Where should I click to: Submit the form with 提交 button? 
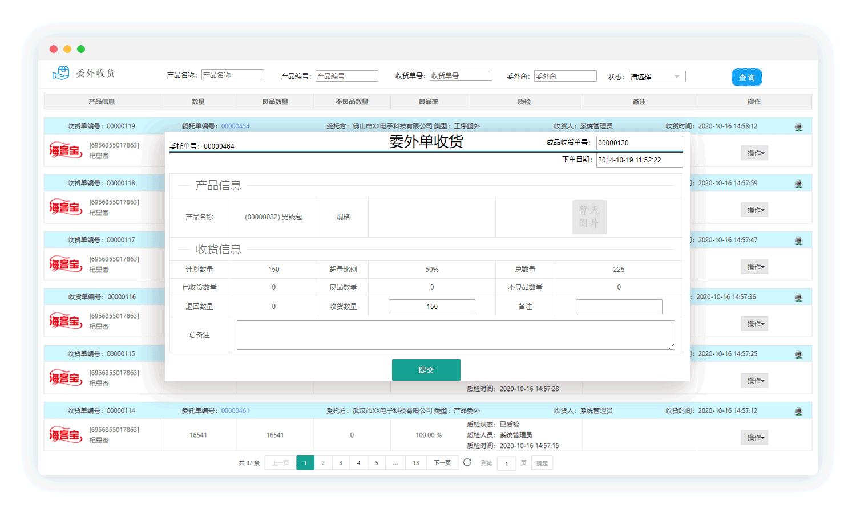[426, 369]
